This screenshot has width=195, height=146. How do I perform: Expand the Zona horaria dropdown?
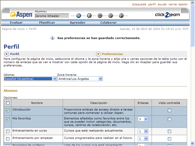click(x=80, y=79)
